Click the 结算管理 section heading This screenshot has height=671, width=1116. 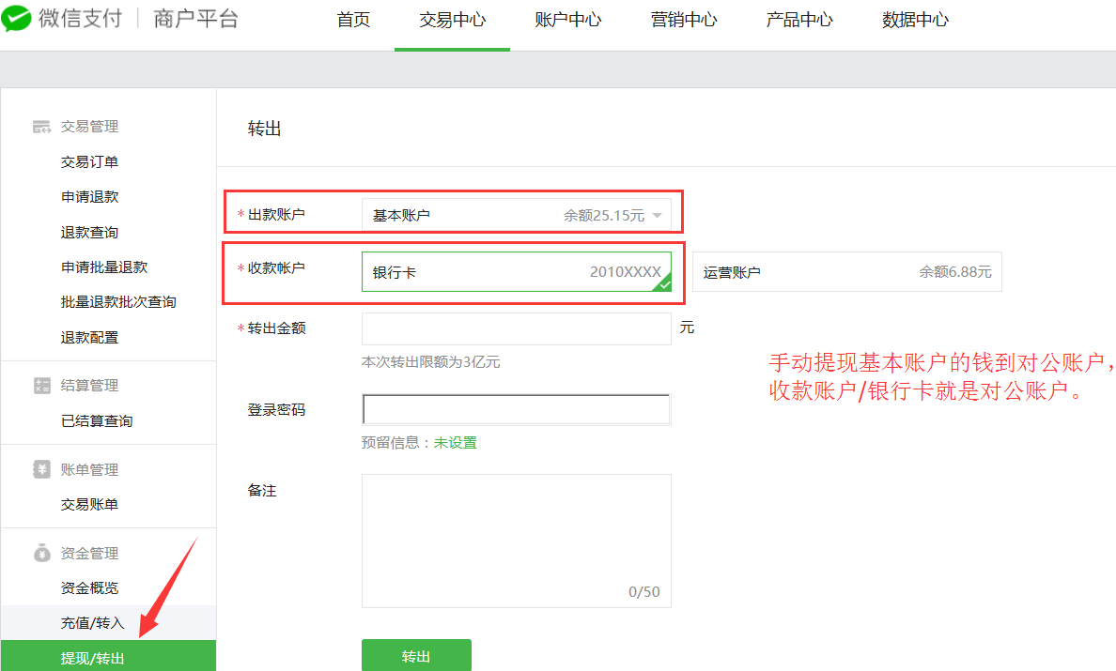(89, 386)
